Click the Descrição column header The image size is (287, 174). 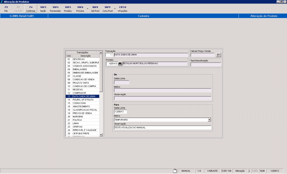point(86,56)
